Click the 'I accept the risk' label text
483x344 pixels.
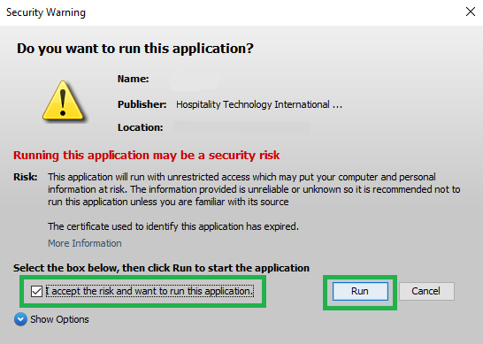[x=149, y=291]
